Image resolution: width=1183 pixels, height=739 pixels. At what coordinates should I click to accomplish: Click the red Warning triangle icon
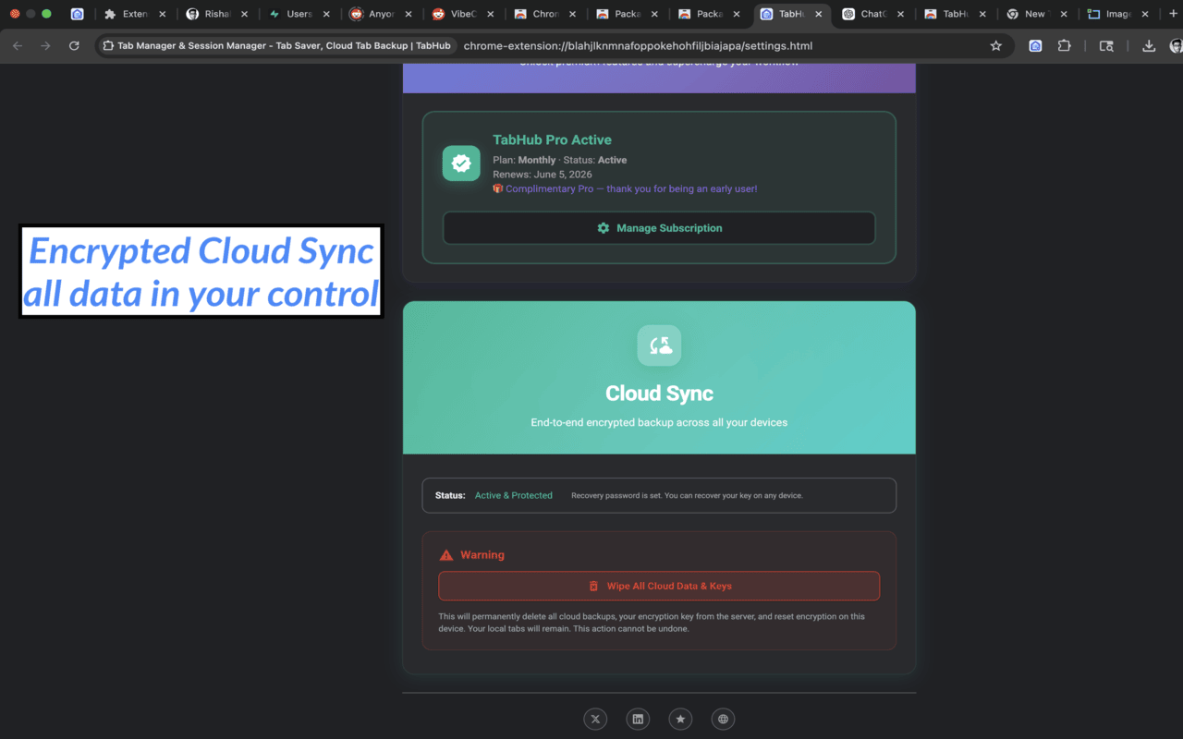point(446,555)
